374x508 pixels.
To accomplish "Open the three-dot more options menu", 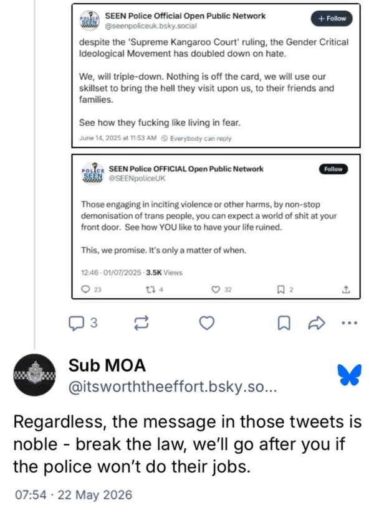I will 350,322.
